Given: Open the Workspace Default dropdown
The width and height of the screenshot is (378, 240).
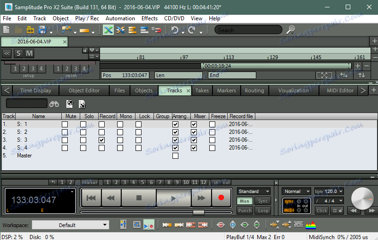Looking at the screenshot, I should tap(71, 225).
